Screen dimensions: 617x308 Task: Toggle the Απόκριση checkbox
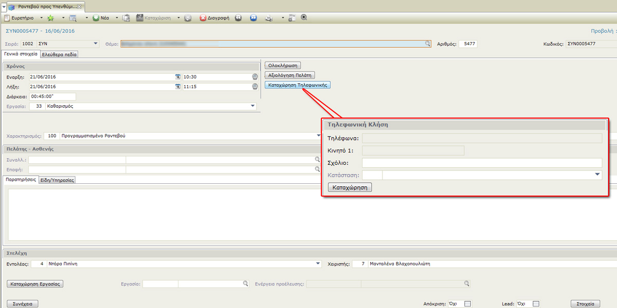467,304
